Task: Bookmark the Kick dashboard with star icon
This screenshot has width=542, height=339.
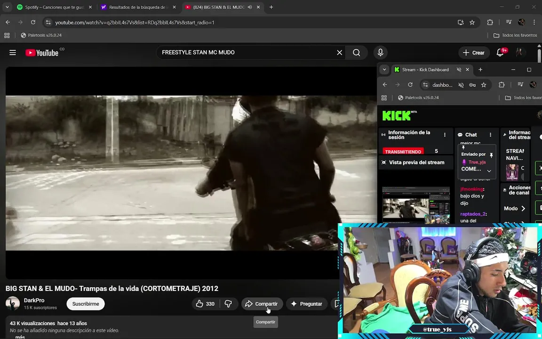Action: (484, 85)
